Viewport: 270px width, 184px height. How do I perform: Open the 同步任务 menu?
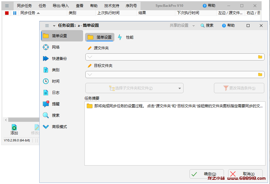[24, 6]
